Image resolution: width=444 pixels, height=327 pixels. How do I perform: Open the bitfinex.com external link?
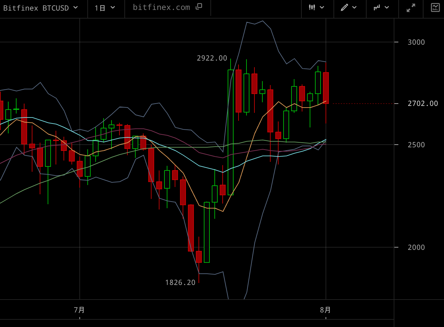167,7
